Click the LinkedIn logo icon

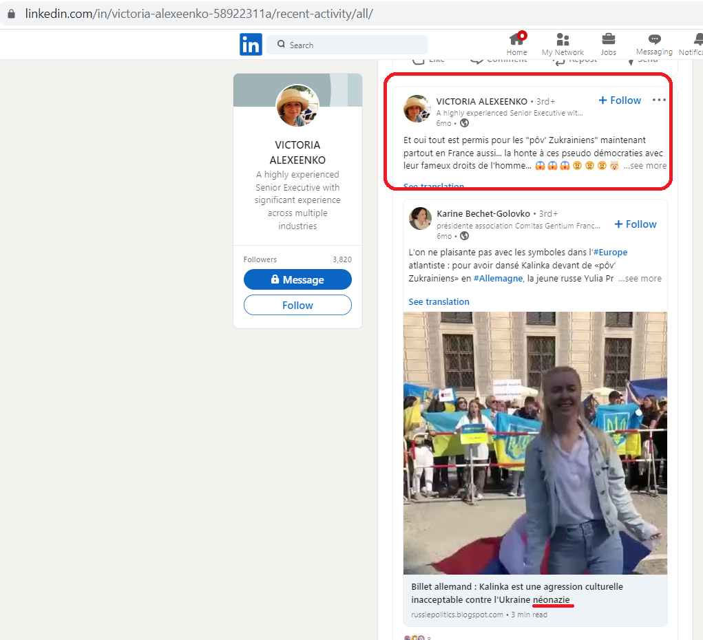coord(251,44)
